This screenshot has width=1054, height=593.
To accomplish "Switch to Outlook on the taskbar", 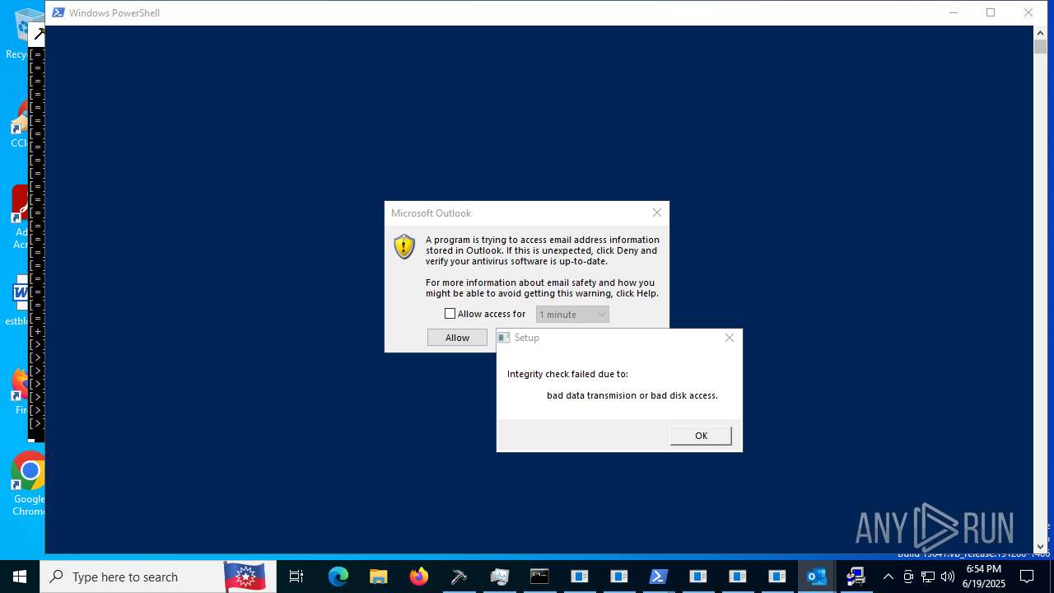I will coord(817,577).
